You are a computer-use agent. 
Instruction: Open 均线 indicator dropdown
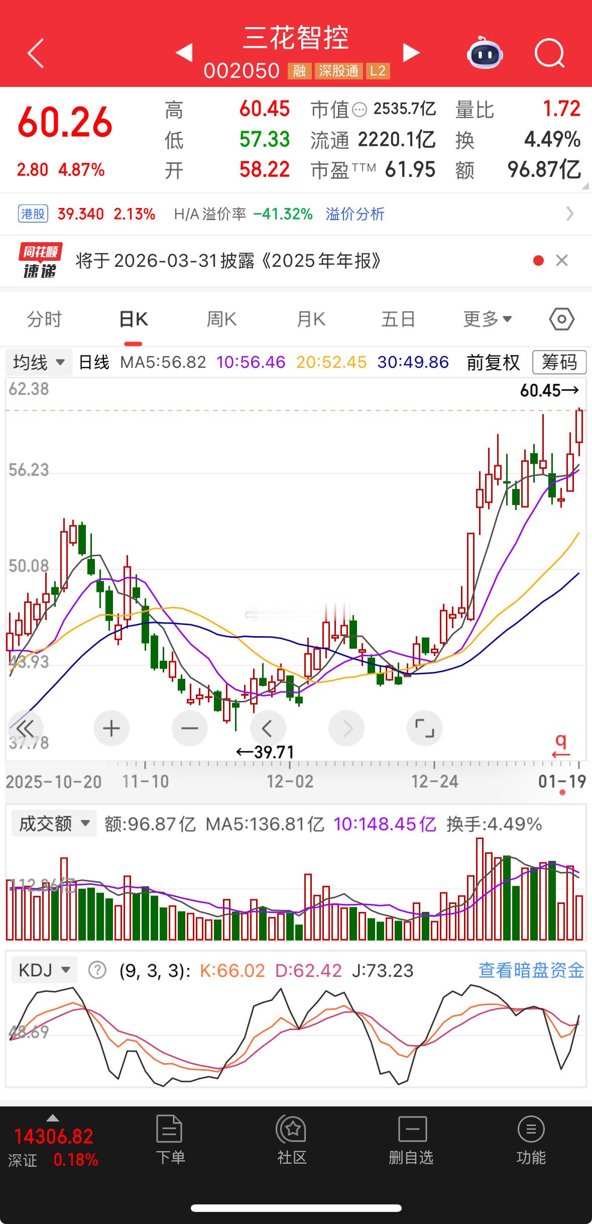point(39,362)
